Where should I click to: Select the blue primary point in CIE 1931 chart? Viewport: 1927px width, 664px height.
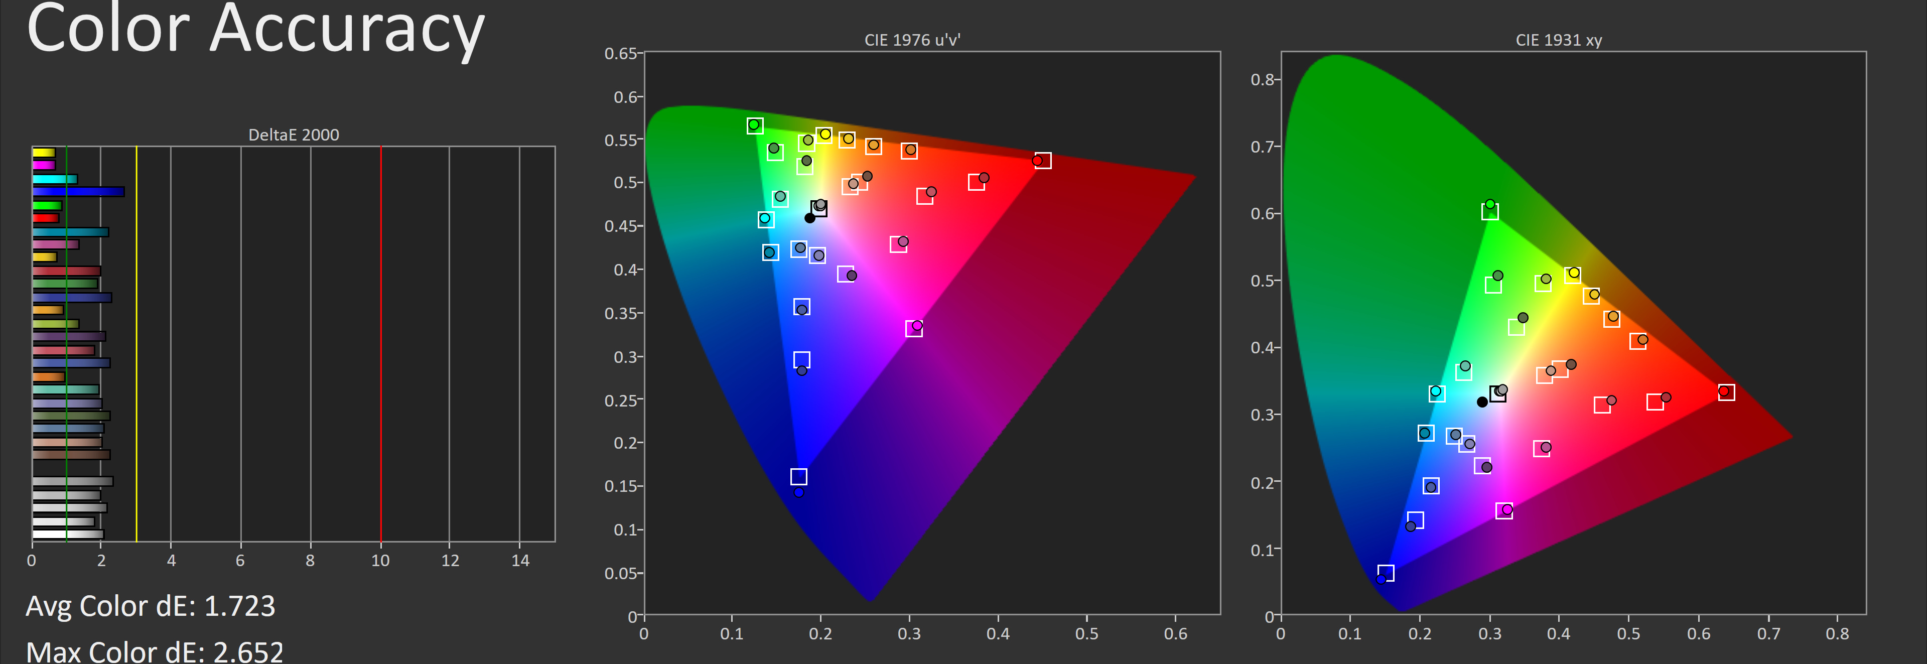click(1381, 579)
